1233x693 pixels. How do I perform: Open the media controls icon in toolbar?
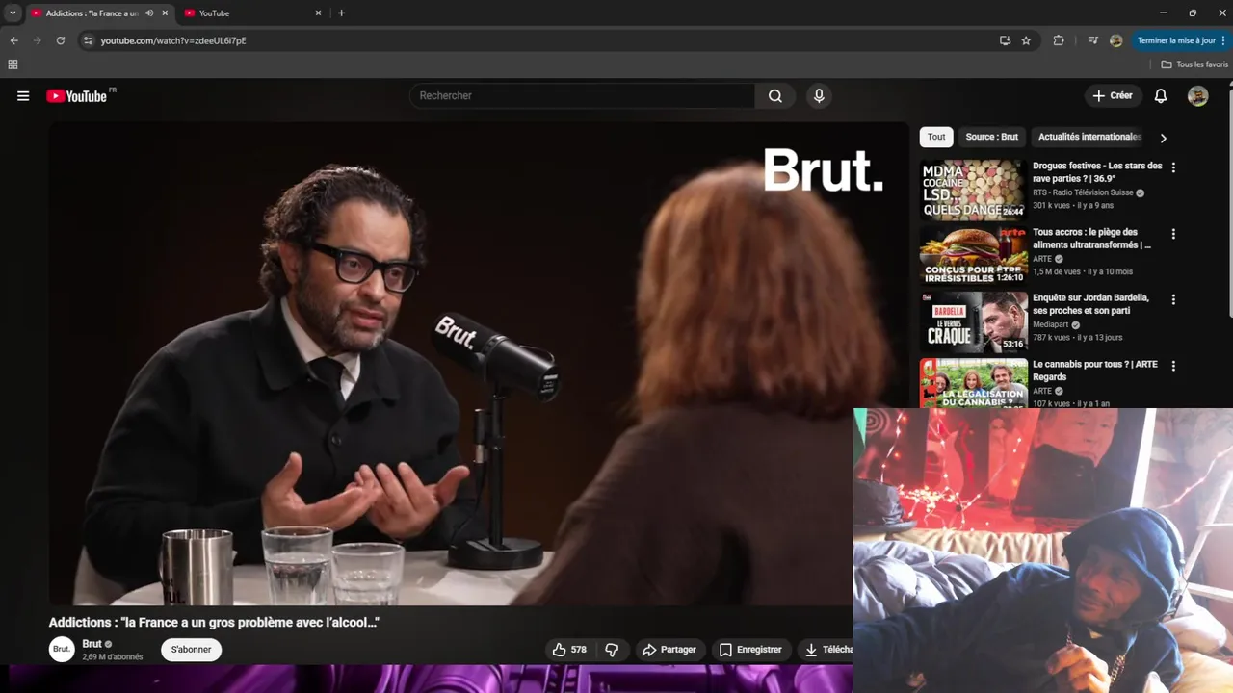(x=1092, y=40)
